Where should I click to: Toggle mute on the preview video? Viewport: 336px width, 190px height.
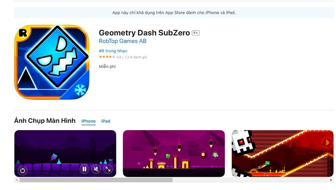pyautogui.click(x=96, y=169)
